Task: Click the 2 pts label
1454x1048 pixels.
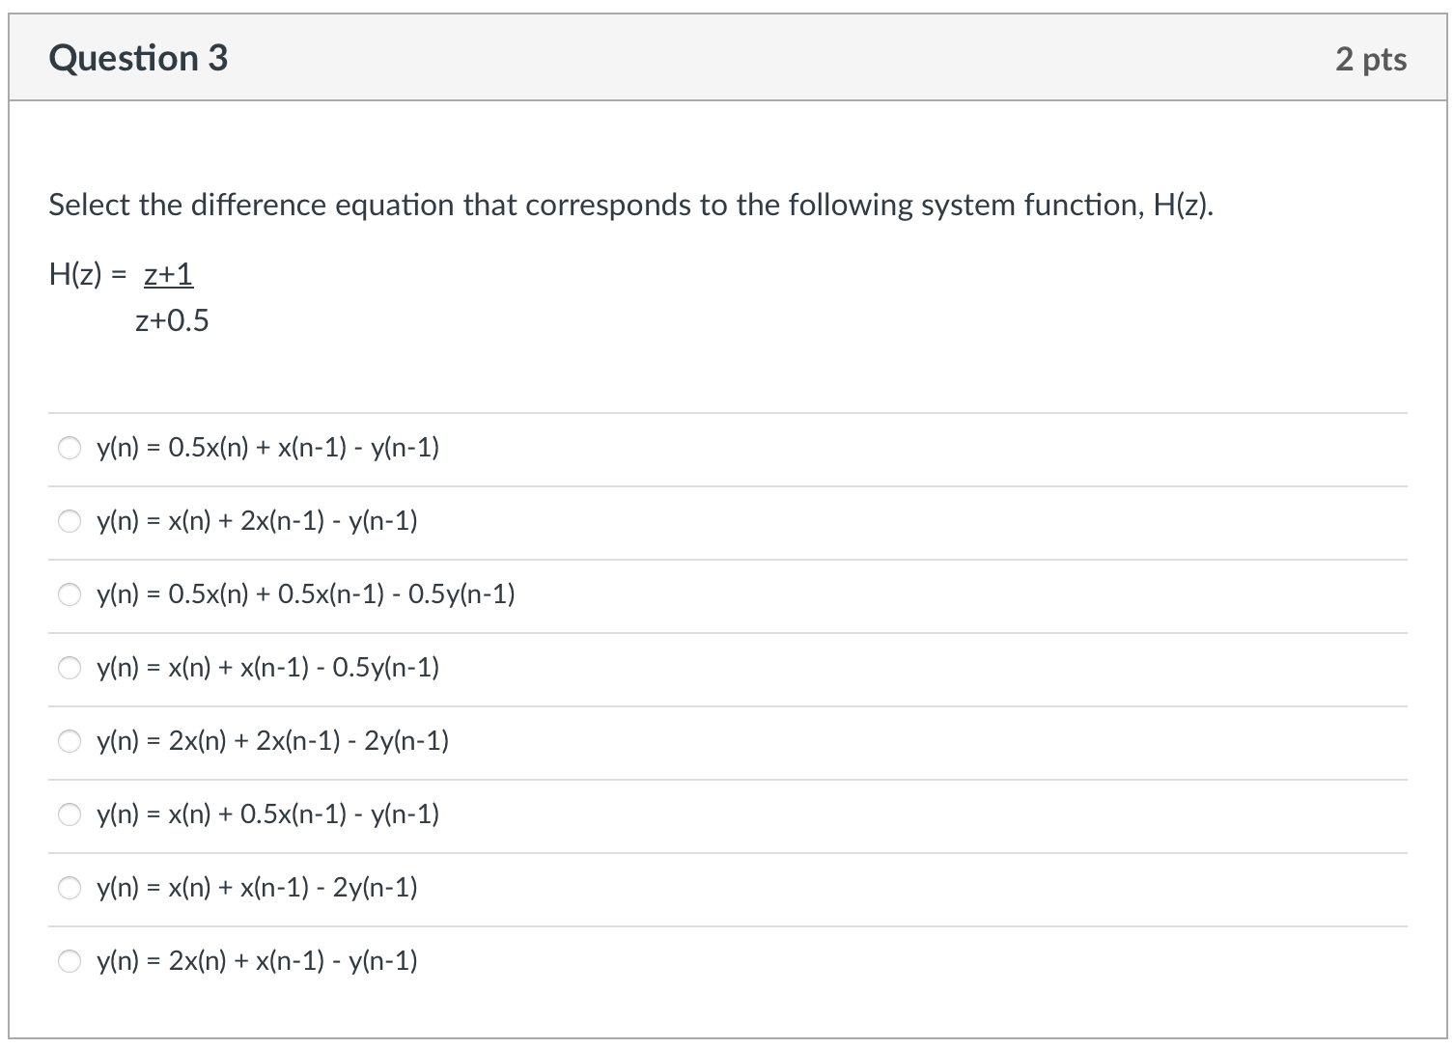Action: pos(1372,58)
